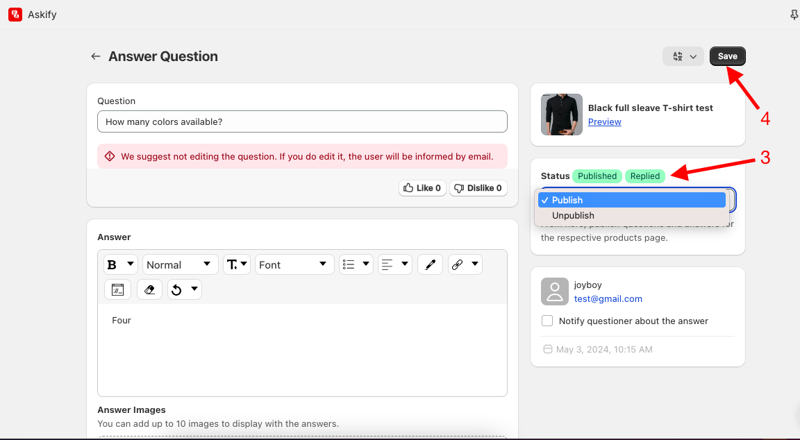Click the date May 3, 2024, 10:15 AM
The width and height of the screenshot is (800, 440).
tap(604, 349)
